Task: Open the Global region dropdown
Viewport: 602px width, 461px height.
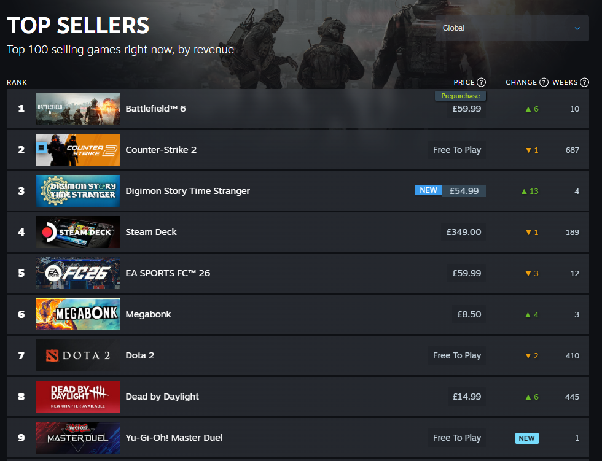Action: [x=512, y=28]
